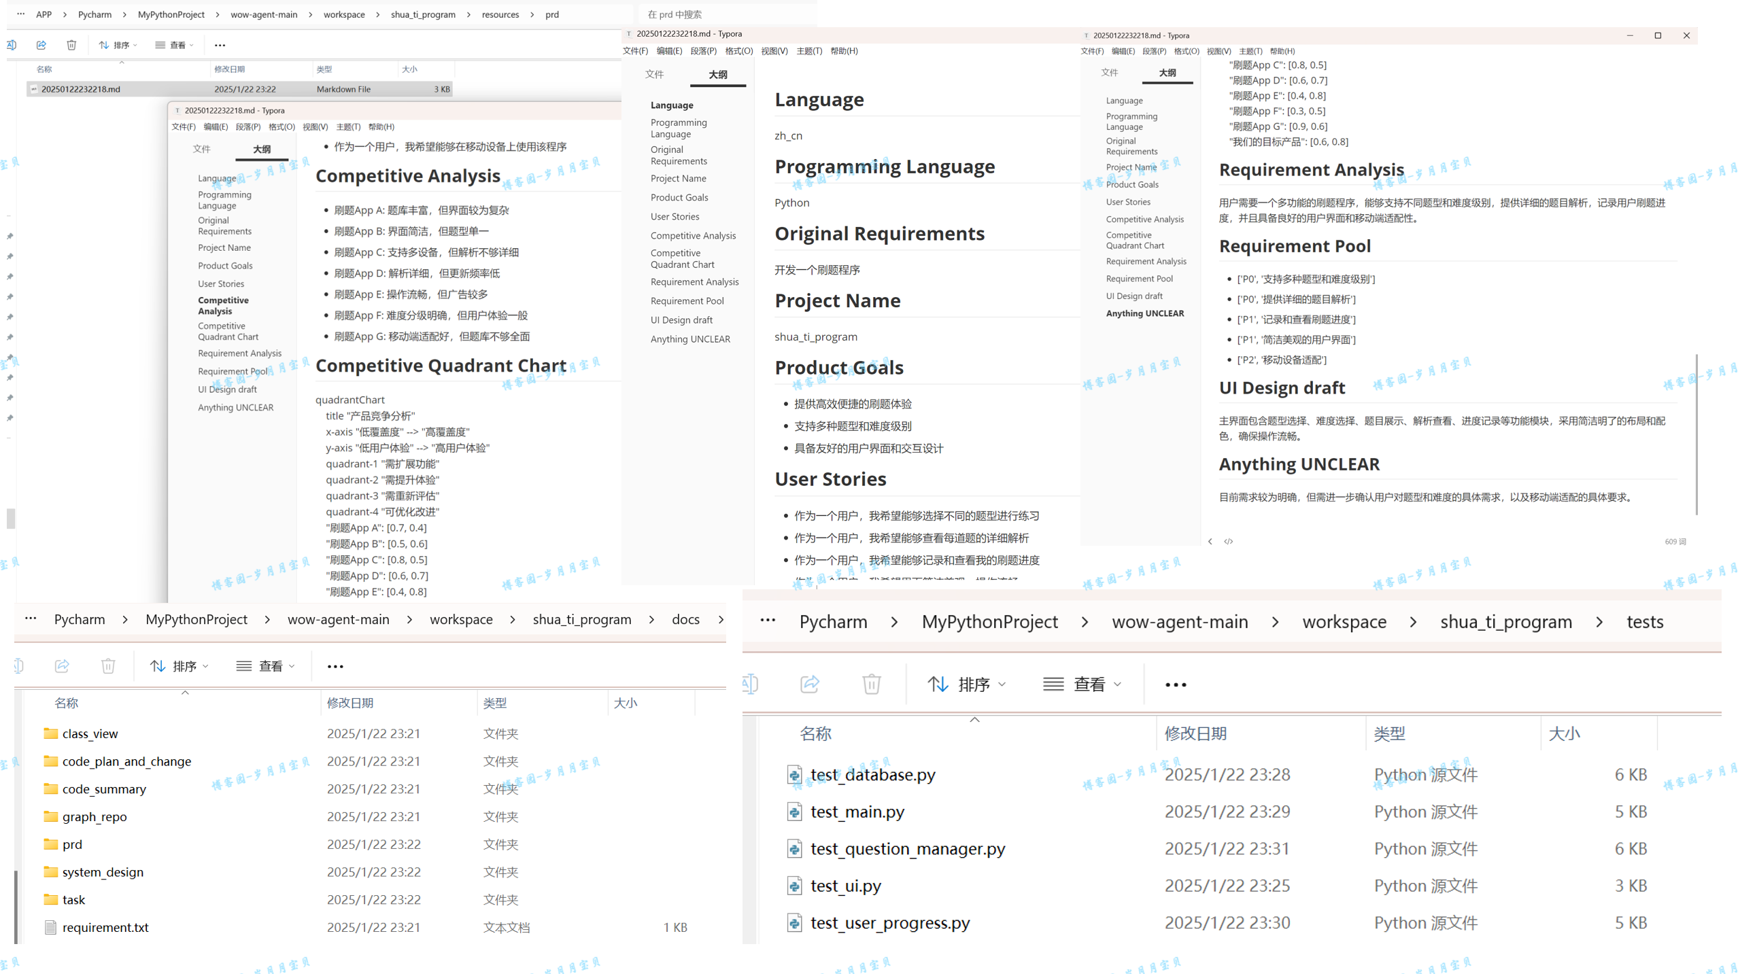The height and width of the screenshot is (974, 1740).
Task: Sort by 修改日期 column header in tests folder
Action: tap(1195, 733)
